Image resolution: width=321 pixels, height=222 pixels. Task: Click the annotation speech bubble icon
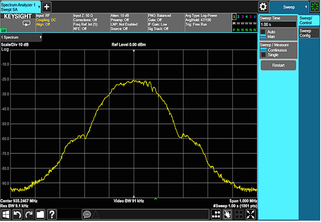pos(87,214)
